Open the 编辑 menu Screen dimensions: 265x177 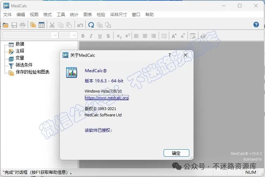point(21,15)
